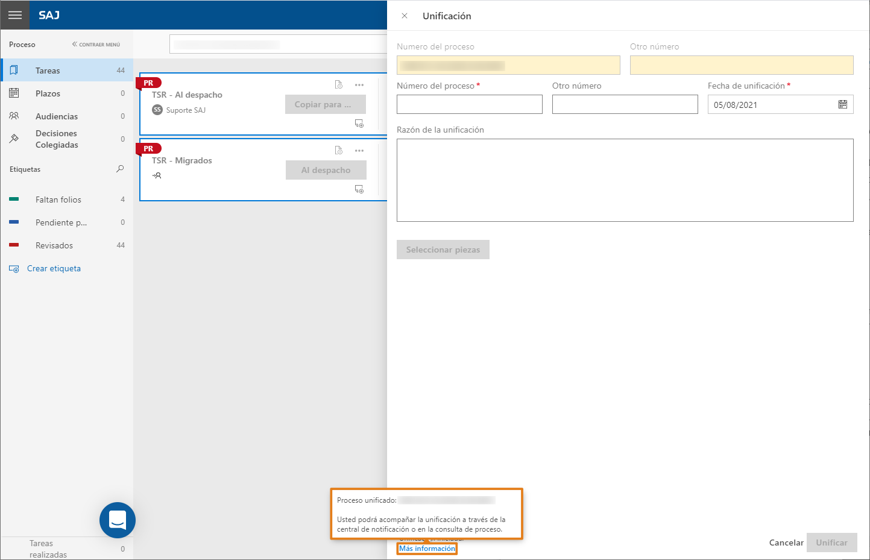Screen dimensions: 870x560
Task: Open the chat support bubble
Action: 118,520
